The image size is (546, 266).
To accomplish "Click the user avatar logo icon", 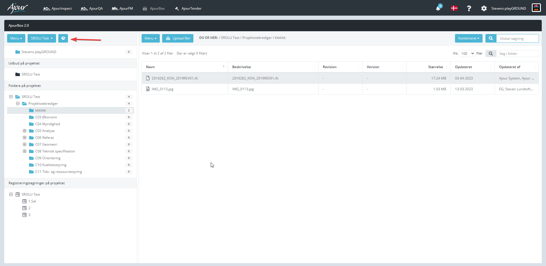I will point(536,8).
